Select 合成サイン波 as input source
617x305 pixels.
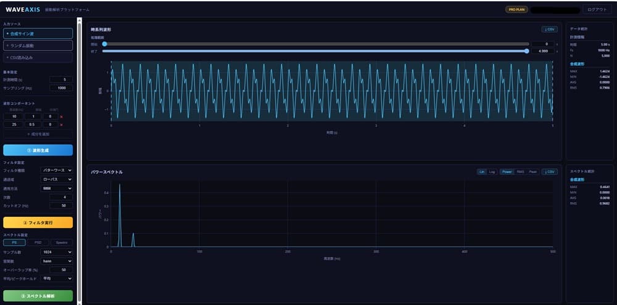(38, 34)
